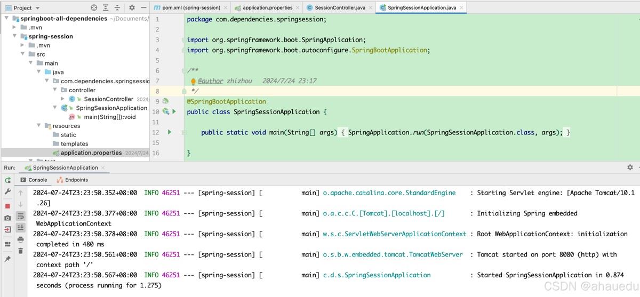The image size is (640, 297).
Task: Collapse the spring-session module node
Action: pos(15,36)
